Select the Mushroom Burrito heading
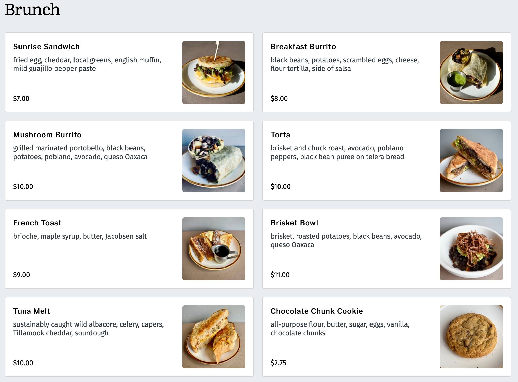This screenshot has width=518, height=382. click(47, 135)
